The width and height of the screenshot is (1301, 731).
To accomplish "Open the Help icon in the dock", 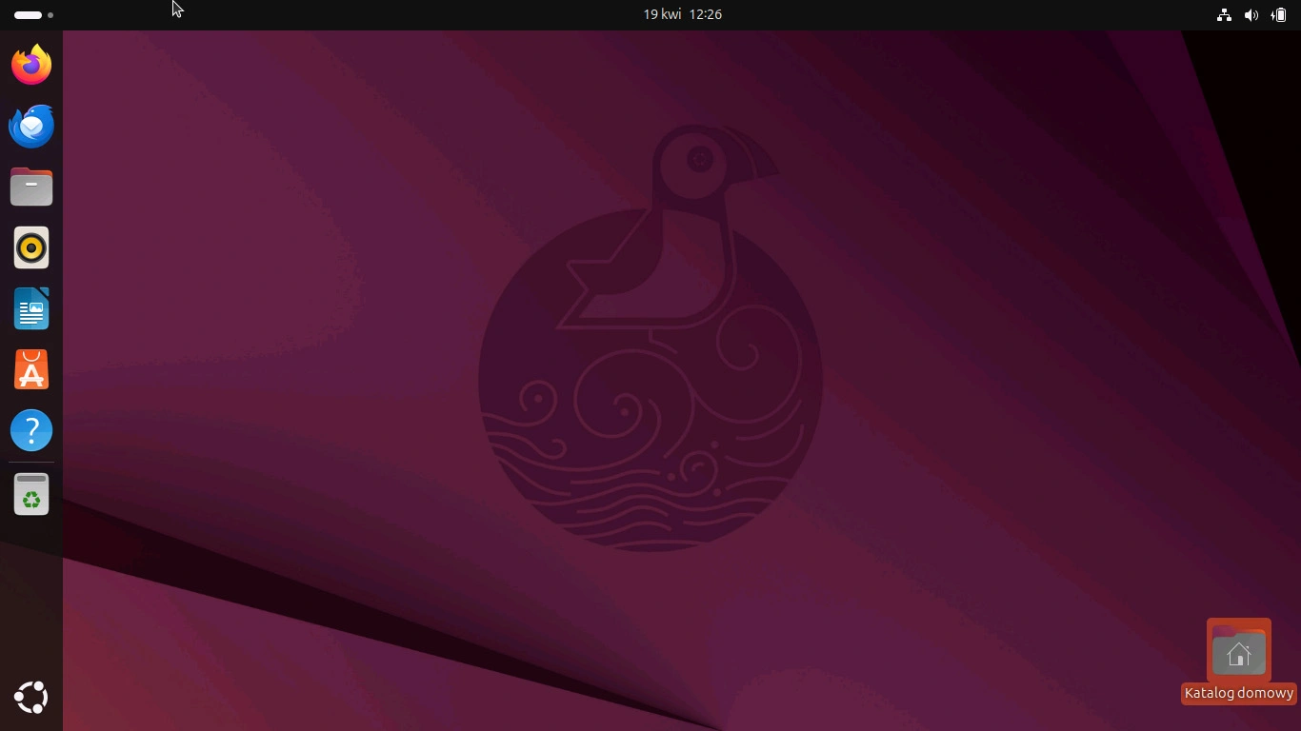I will click(31, 430).
